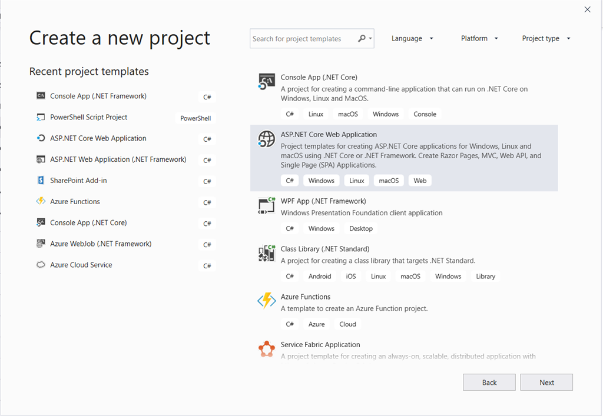Click the WPF App (.NET Framework) icon
The width and height of the screenshot is (603, 416).
pyautogui.click(x=267, y=205)
